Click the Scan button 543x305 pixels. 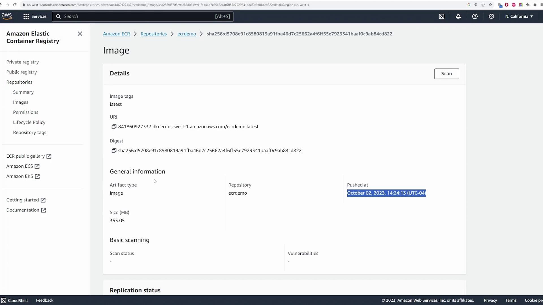coord(447,74)
